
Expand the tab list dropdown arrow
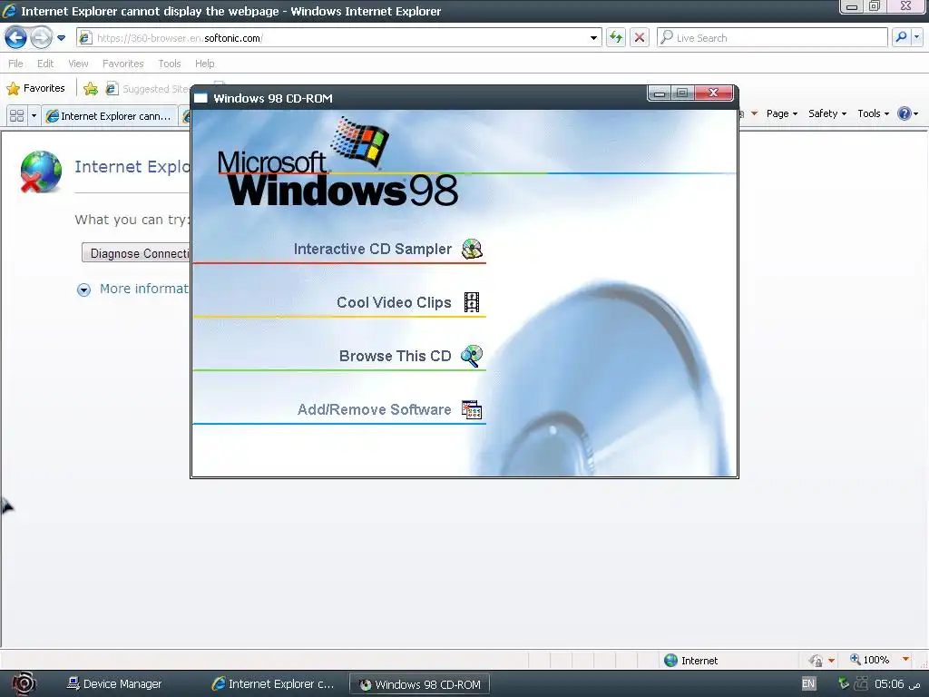(x=34, y=115)
